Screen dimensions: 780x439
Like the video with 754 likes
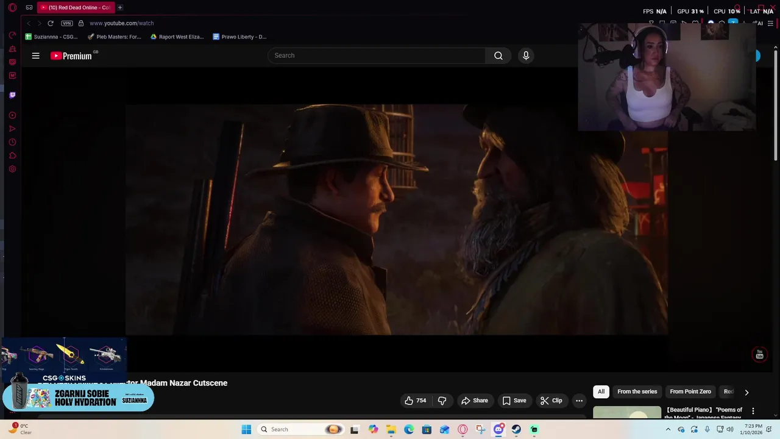415,401
